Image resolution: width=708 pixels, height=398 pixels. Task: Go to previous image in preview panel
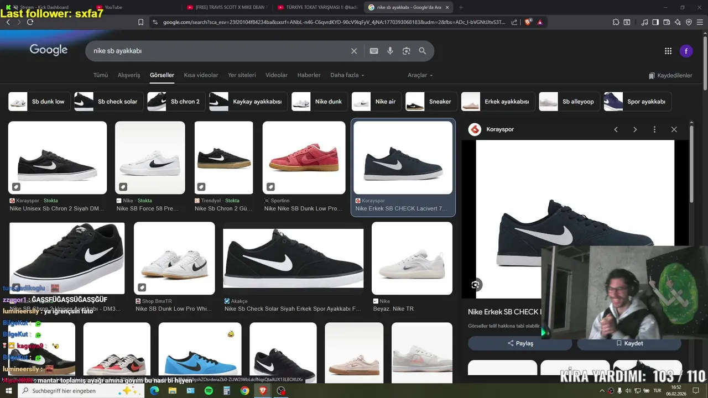click(616, 129)
